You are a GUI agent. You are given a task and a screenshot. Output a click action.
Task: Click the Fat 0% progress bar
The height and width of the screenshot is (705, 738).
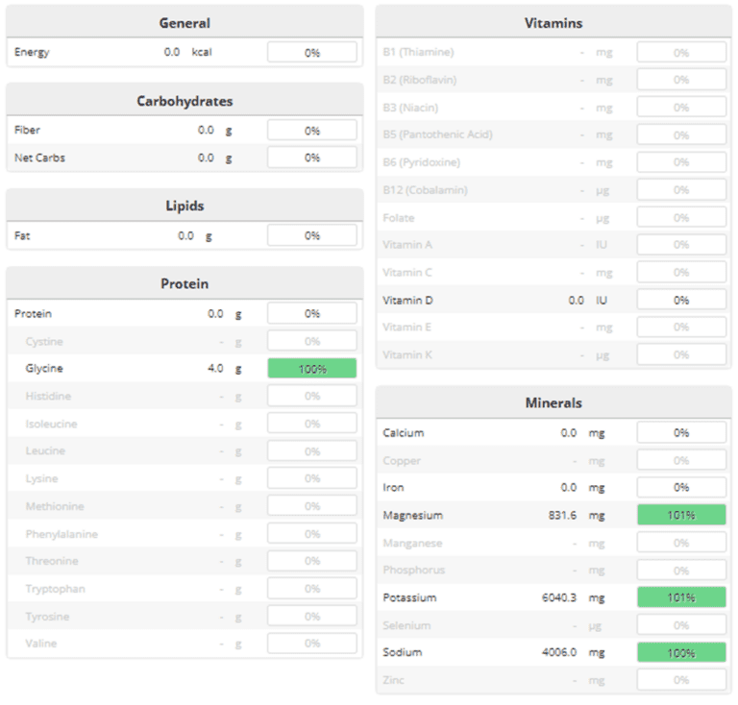pos(311,236)
